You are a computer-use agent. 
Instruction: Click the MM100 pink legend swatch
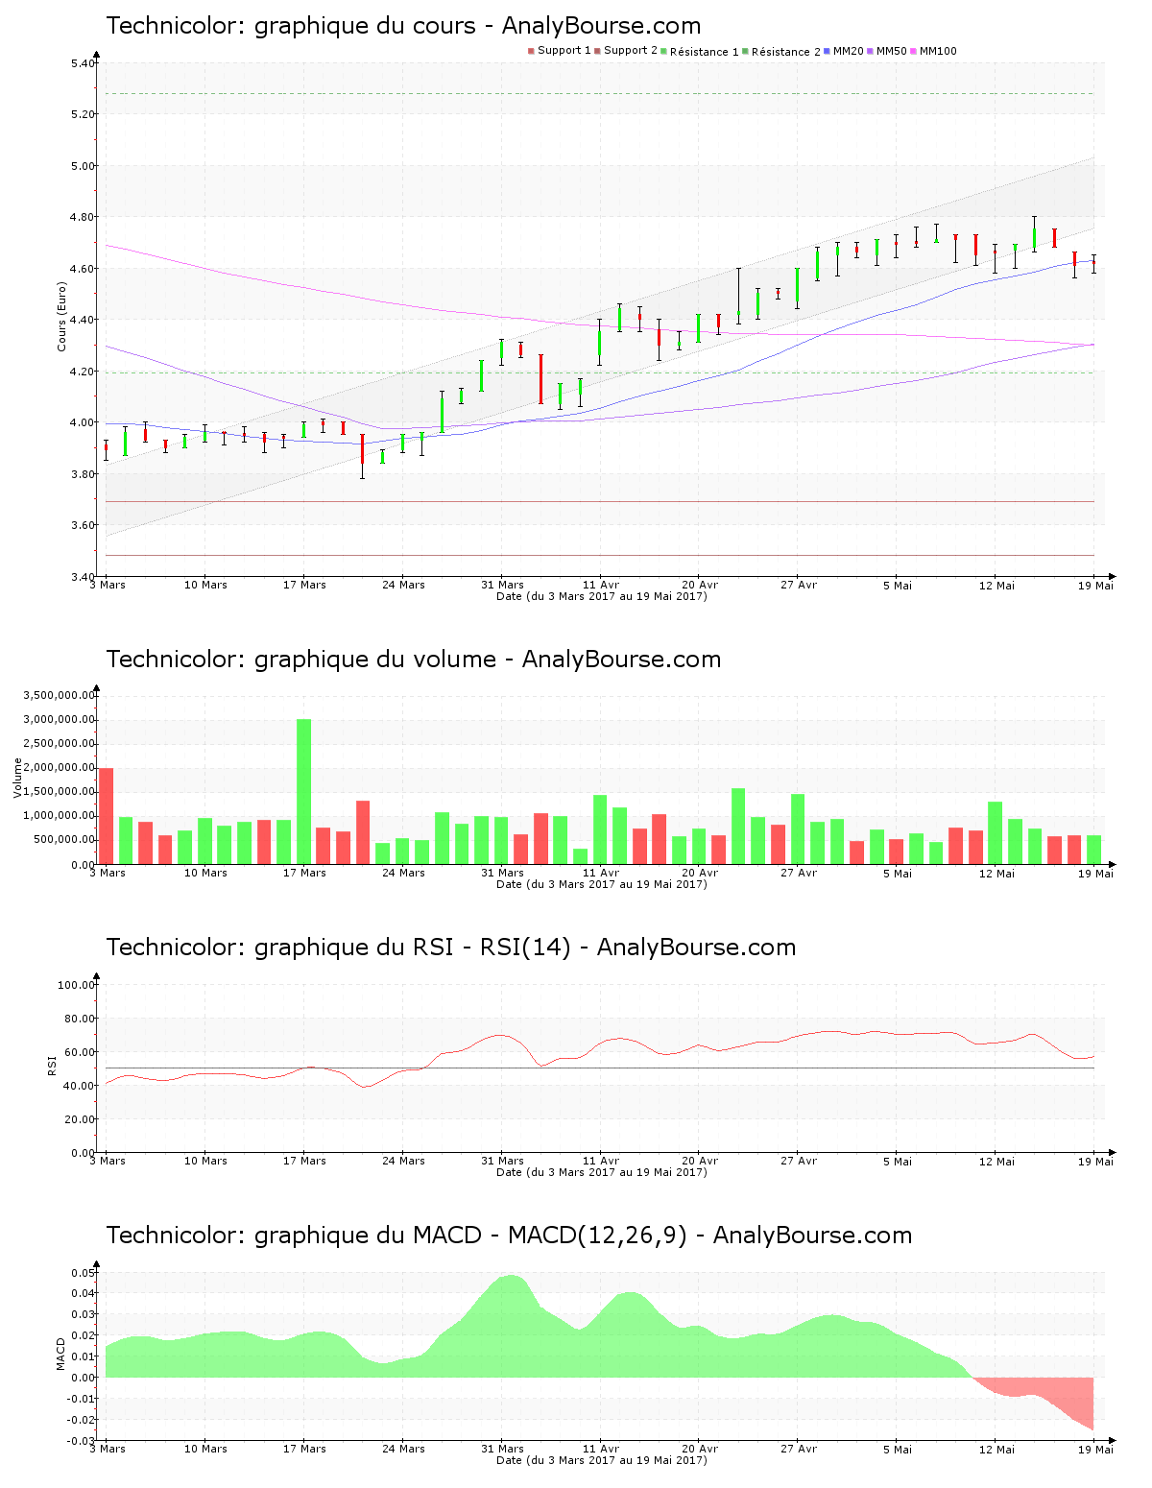click(x=914, y=51)
